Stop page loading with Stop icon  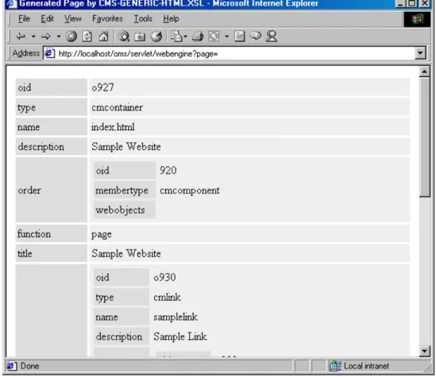point(71,37)
